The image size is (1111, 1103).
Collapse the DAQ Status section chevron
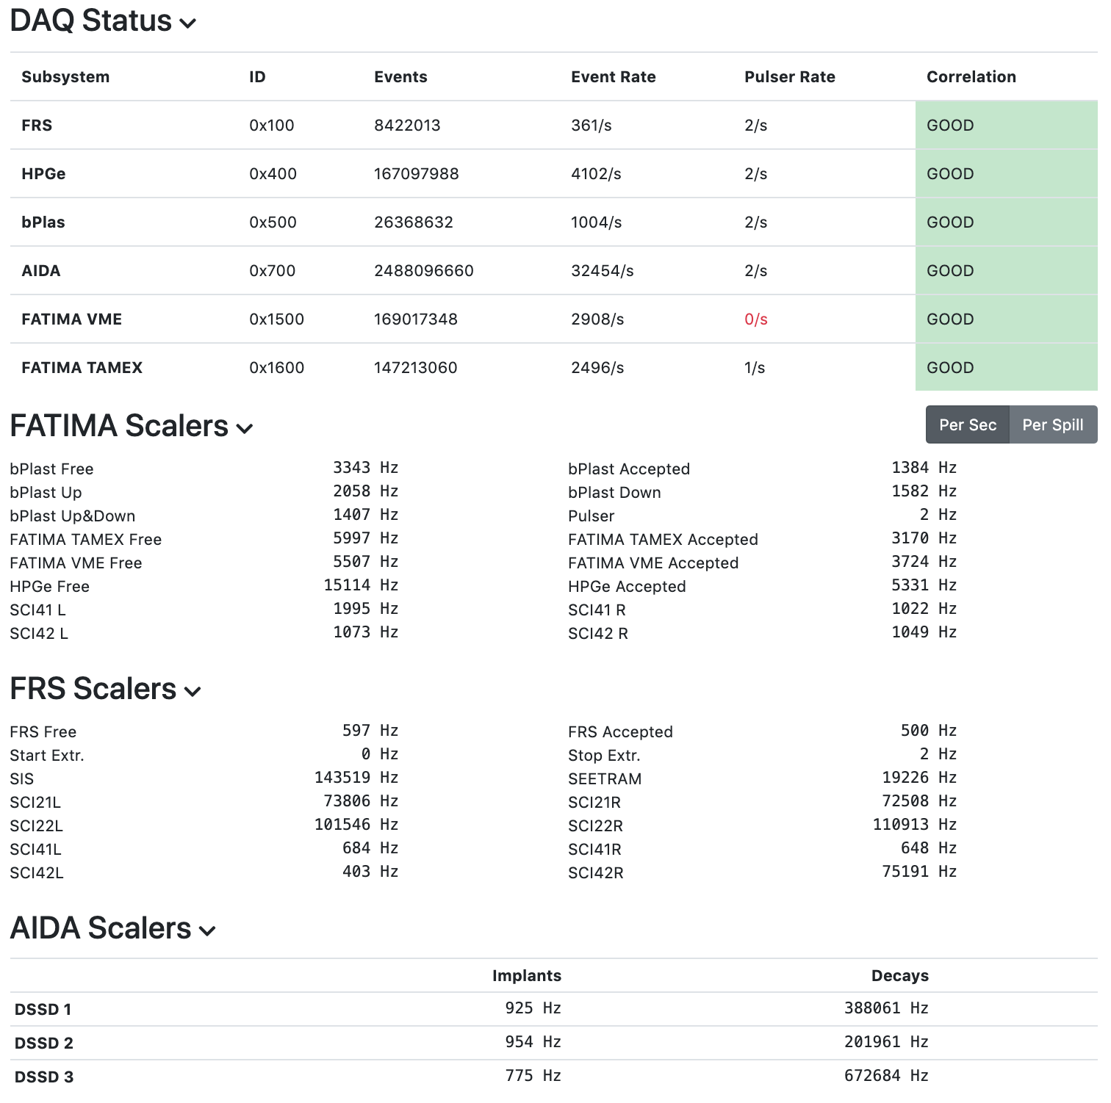(x=188, y=23)
